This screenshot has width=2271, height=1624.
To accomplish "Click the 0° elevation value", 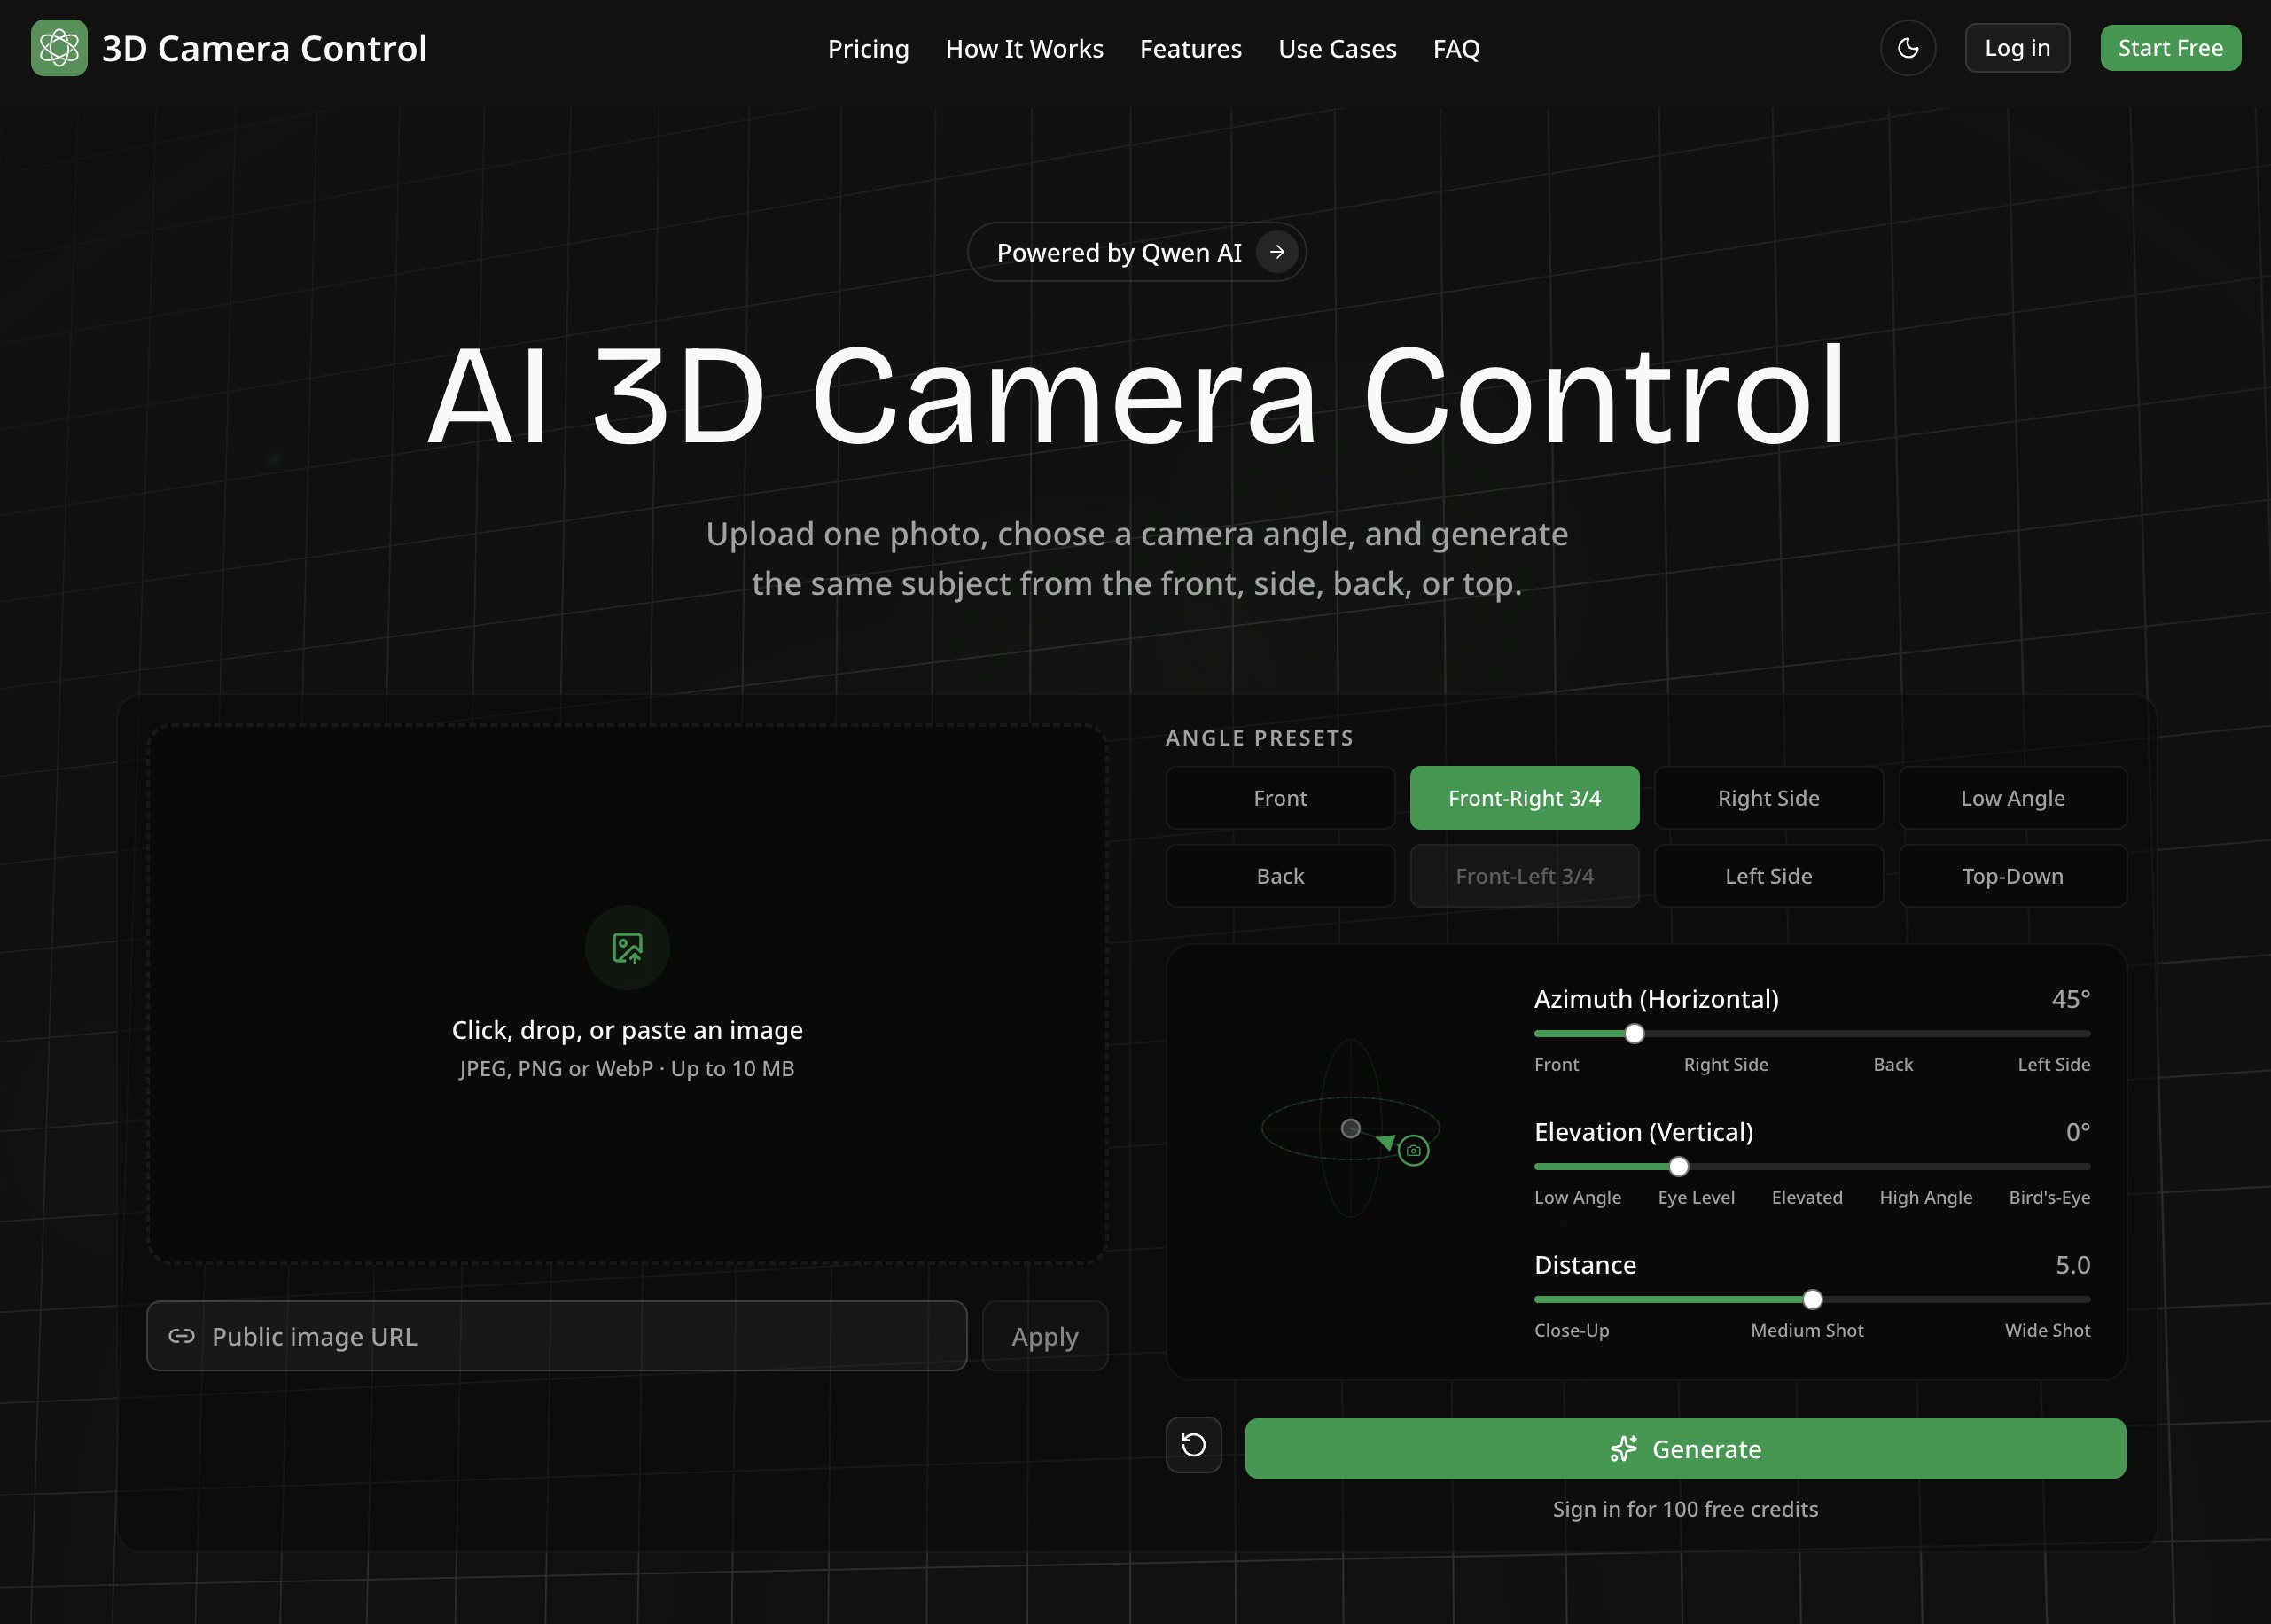I will tap(2077, 1132).
